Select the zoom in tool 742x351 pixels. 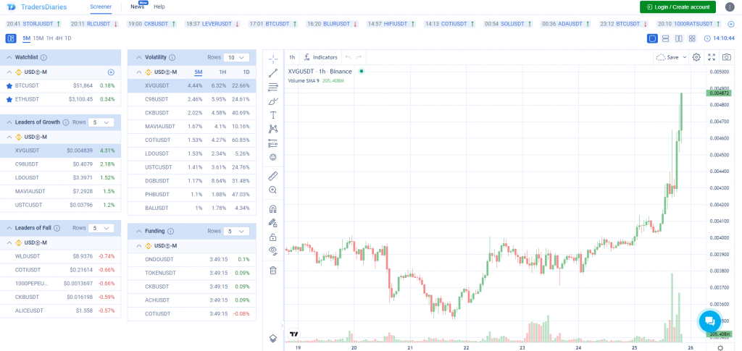(273, 190)
